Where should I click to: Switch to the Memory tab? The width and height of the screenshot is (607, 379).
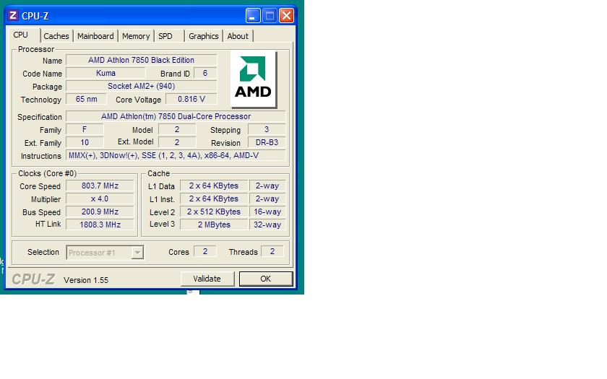pos(136,36)
